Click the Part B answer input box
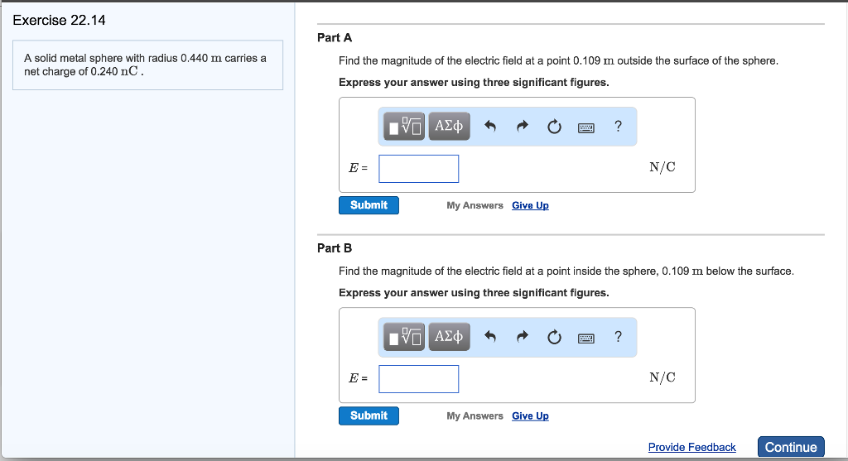This screenshot has height=461, width=848. pos(419,379)
